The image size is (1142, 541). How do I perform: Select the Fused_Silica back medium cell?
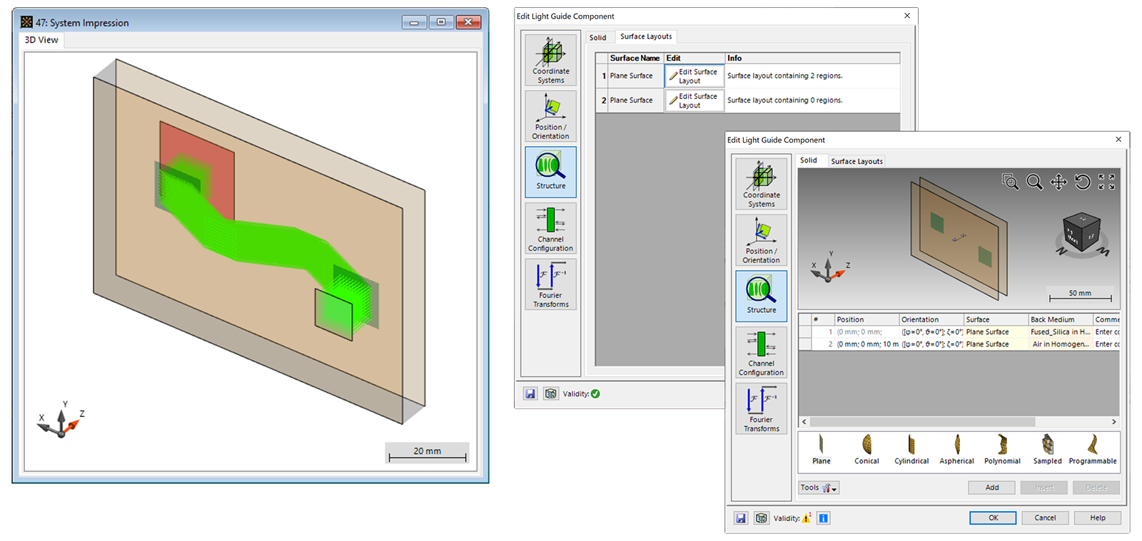point(1060,332)
